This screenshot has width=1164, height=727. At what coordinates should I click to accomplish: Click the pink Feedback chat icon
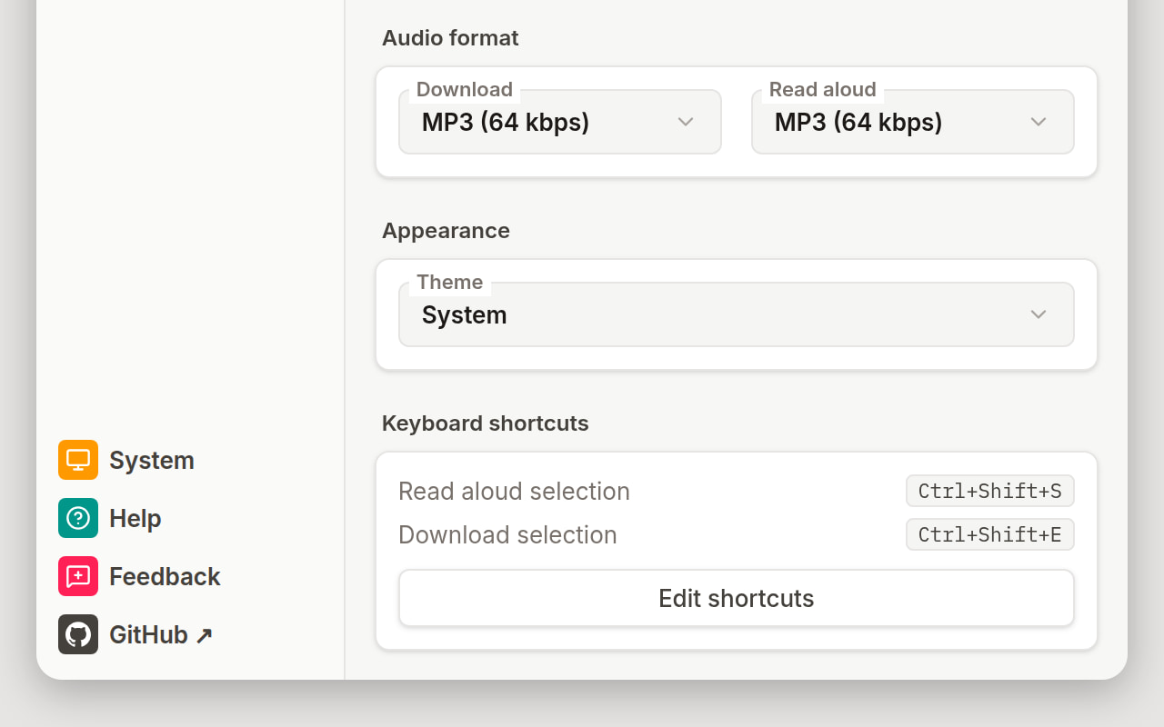78,576
